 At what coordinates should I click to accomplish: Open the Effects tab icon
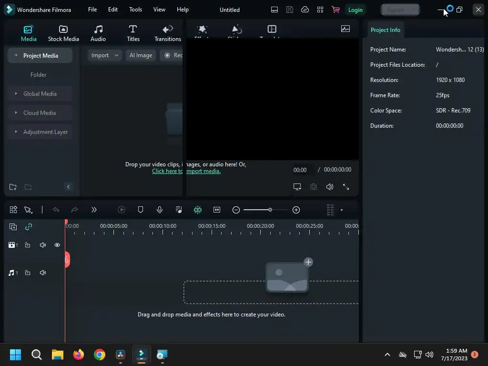tap(202, 30)
